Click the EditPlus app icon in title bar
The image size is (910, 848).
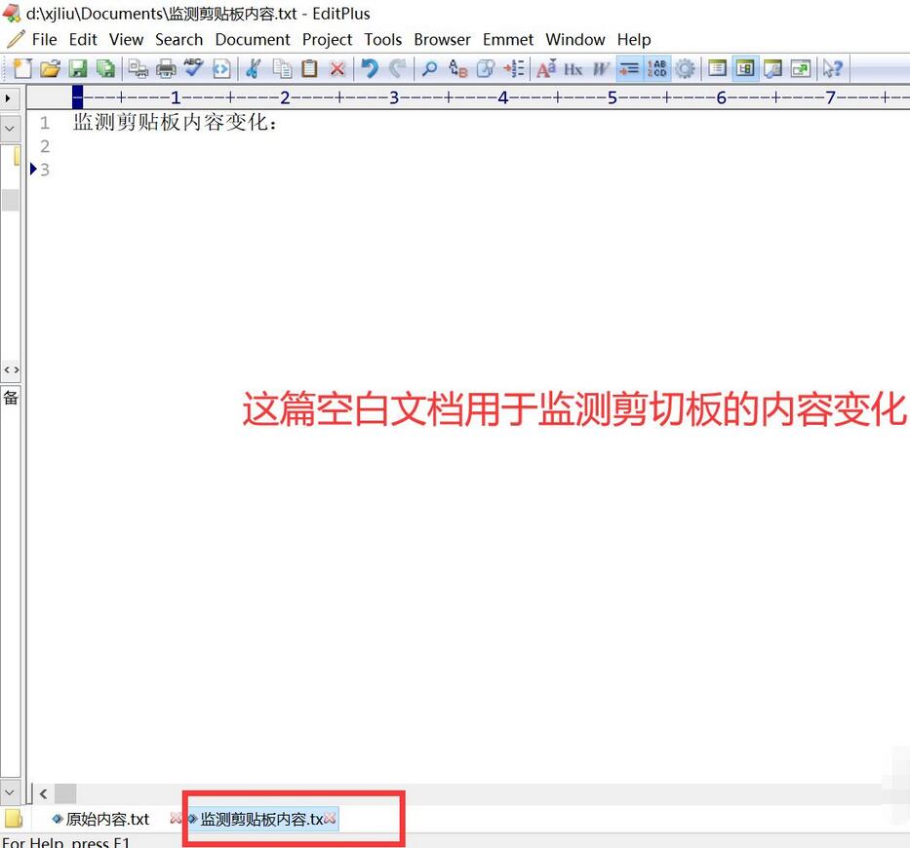pos(12,14)
